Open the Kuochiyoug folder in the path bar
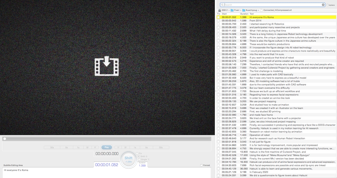 point(250,10)
